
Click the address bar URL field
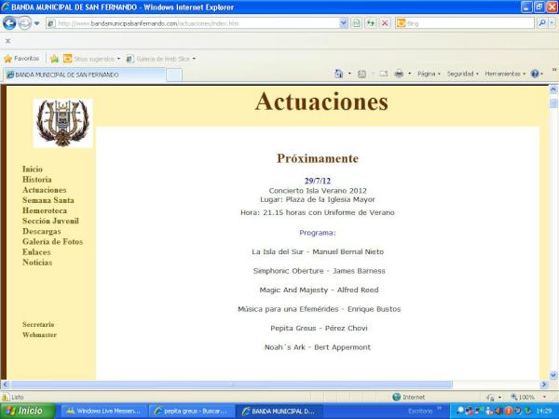click(x=193, y=23)
